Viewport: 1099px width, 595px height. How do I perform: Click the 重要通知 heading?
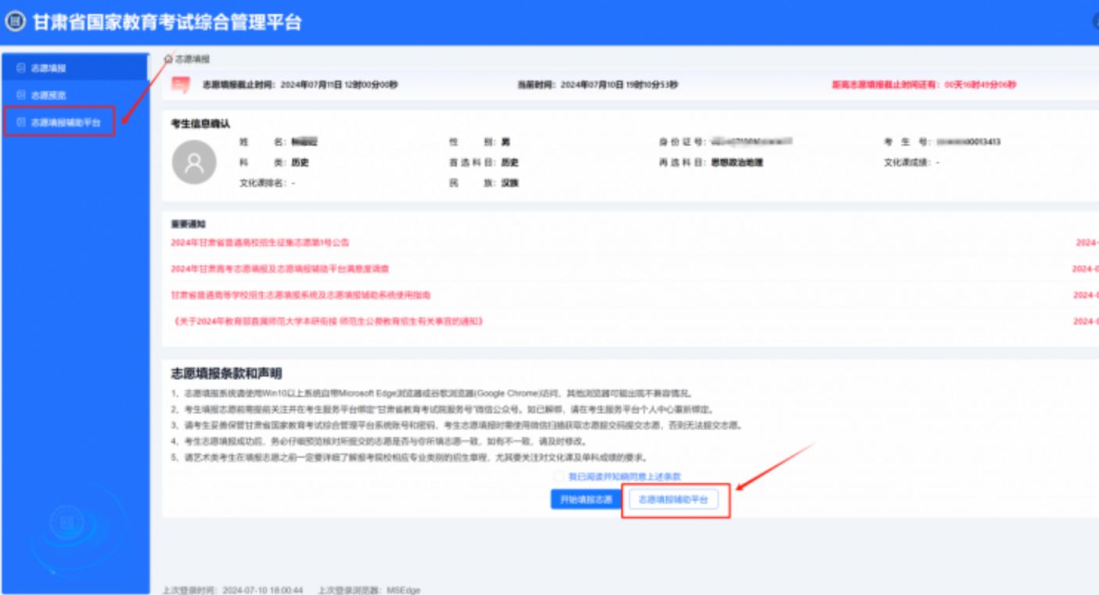point(188,224)
